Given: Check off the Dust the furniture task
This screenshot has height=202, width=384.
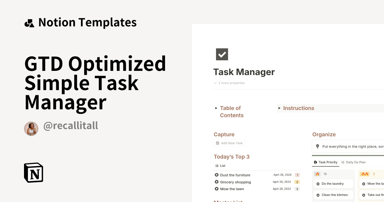Looking at the screenshot, I should 216,175.
